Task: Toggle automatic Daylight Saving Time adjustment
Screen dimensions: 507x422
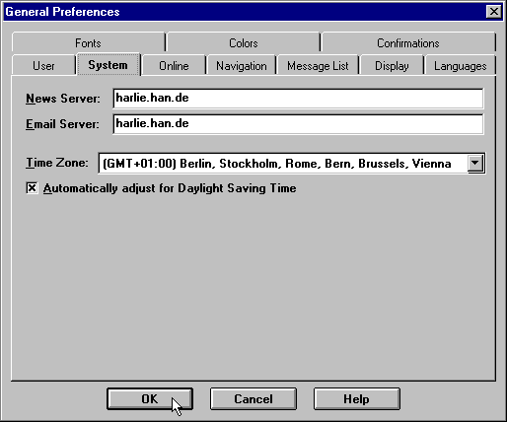Action: click(32, 188)
